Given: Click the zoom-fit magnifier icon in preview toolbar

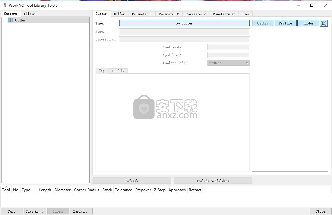Looking at the screenshot, I should [324, 23].
